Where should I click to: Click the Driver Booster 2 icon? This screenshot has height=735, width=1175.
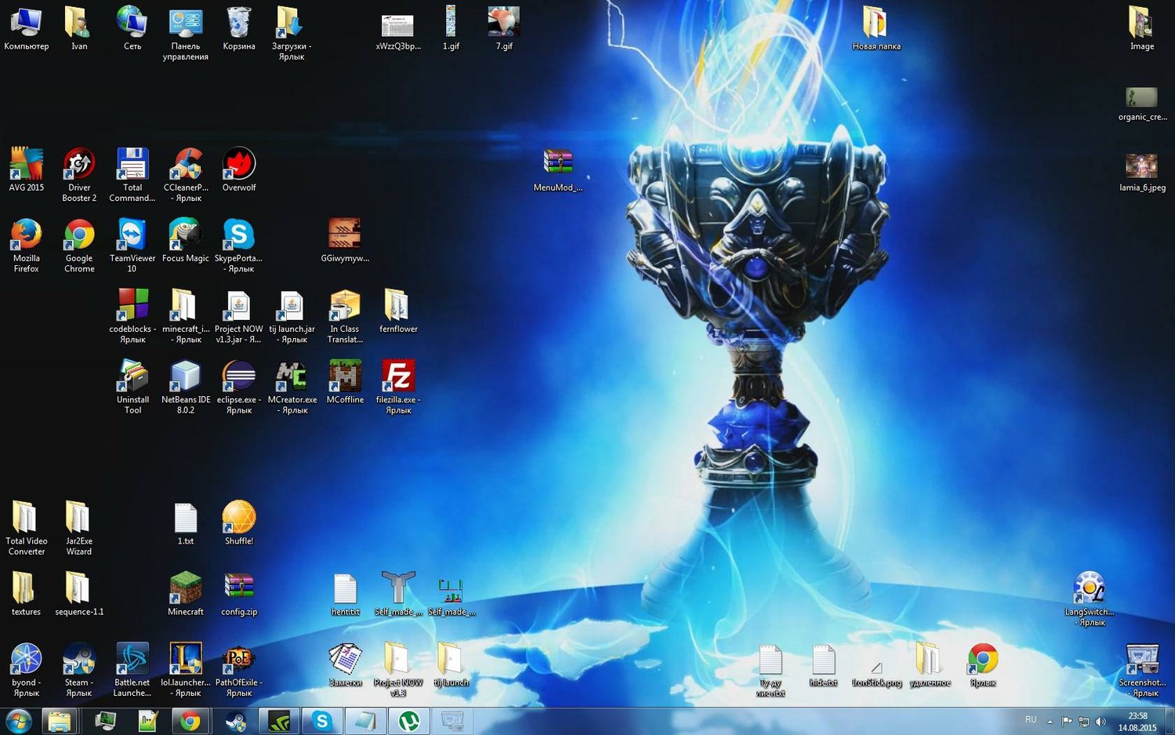pyautogui.click(x=79, y=165)
